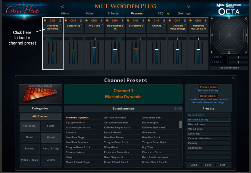Open the Slit Drum 2 preset dropdown
This screenshot has width=251, height=173.
pos(136,28)
